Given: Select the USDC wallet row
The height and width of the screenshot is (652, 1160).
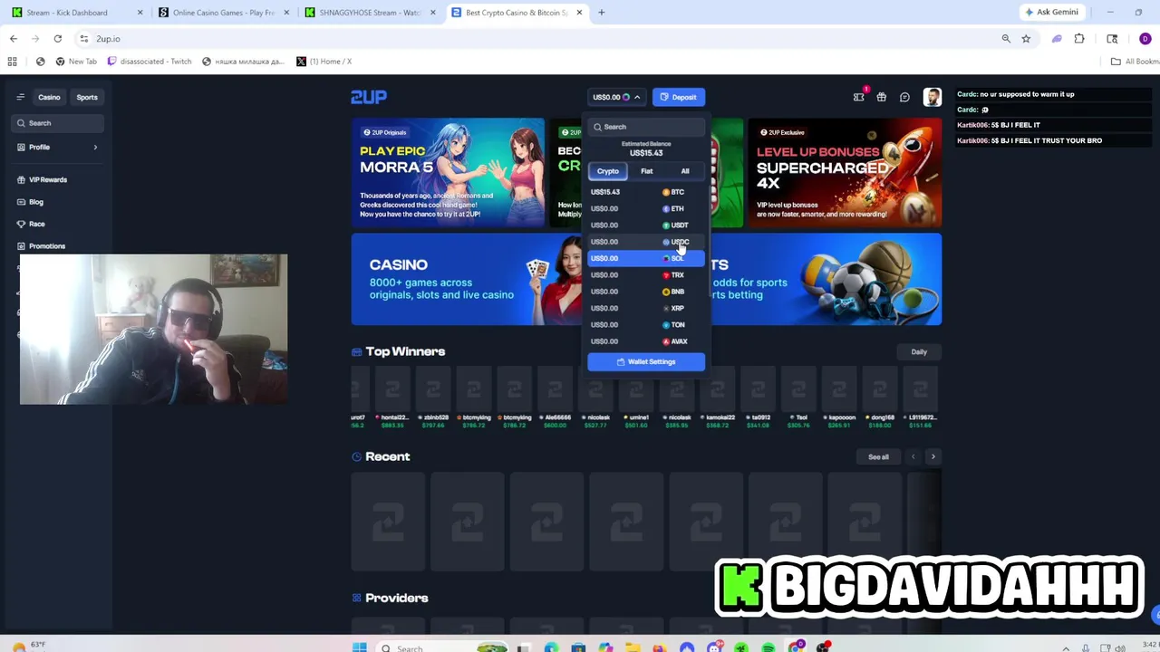Looking at the screenshot, I should (x=646, y=242).
